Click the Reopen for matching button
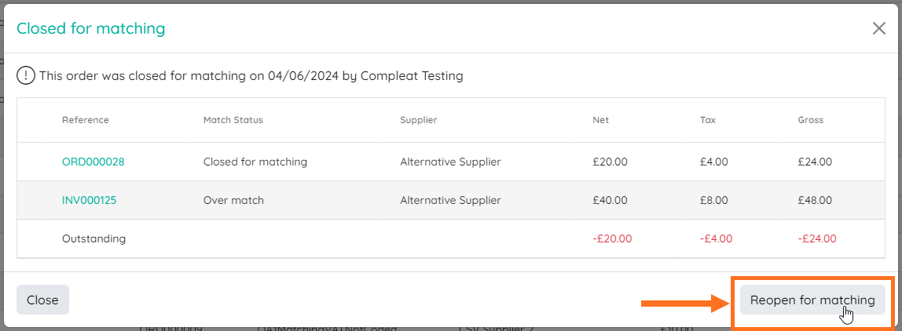The width and height of the screenshot is (902, 331). (812, 300)
